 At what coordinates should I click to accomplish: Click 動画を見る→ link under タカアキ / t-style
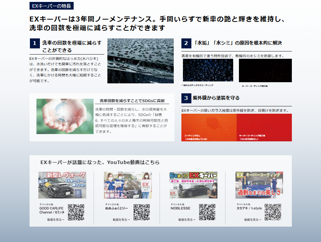253,220
